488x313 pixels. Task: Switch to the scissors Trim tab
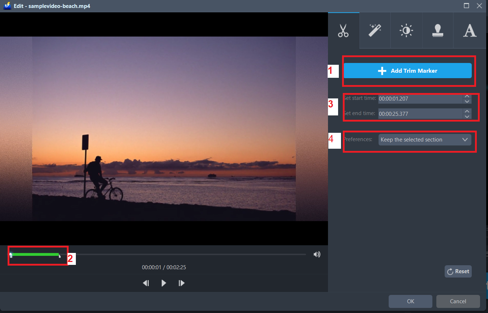[x=343, y=30]
